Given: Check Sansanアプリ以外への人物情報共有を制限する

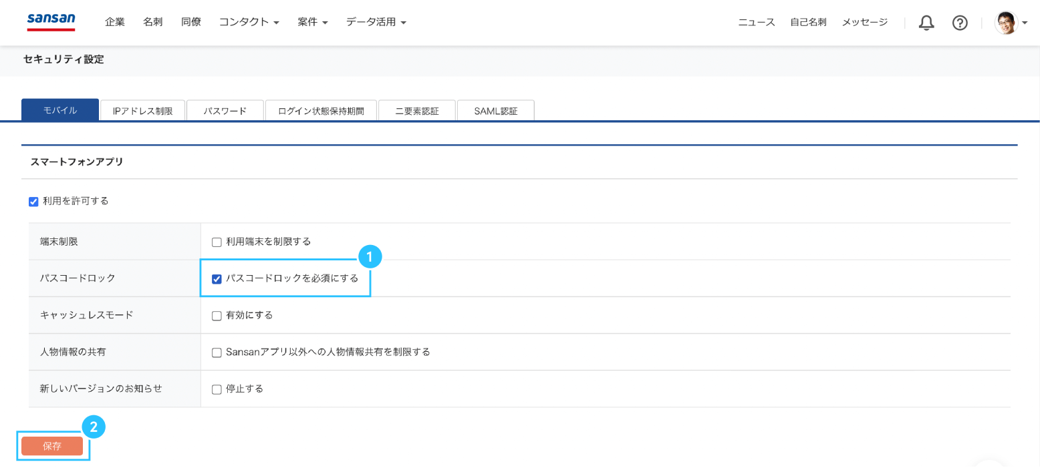Looking at the screenshot, I should click(x=217, y=352).
